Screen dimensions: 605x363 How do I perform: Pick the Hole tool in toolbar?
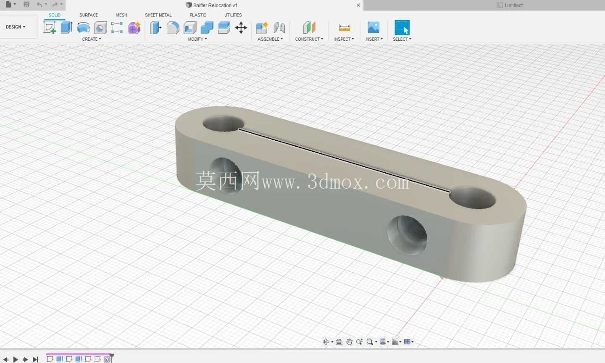(100, 28)
